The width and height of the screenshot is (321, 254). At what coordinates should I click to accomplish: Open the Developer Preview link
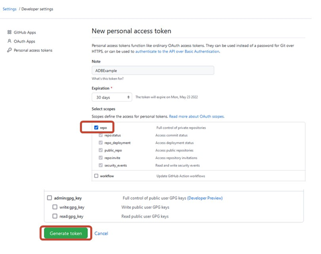click(x=204, y=198)
